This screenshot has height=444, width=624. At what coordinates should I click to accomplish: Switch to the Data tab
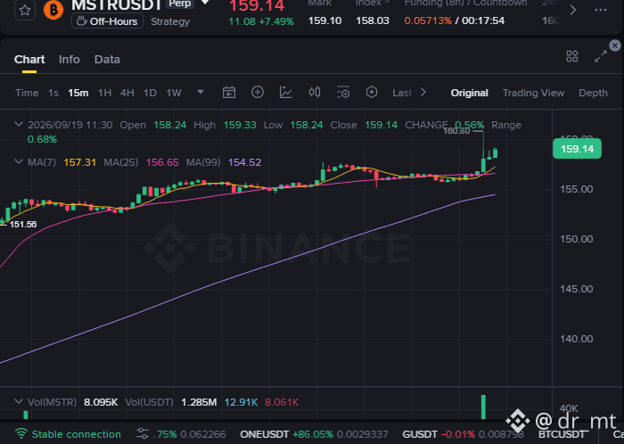107,59
